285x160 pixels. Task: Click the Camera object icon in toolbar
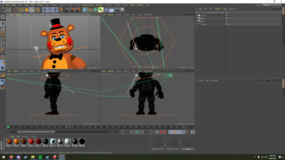pos(117,10)
